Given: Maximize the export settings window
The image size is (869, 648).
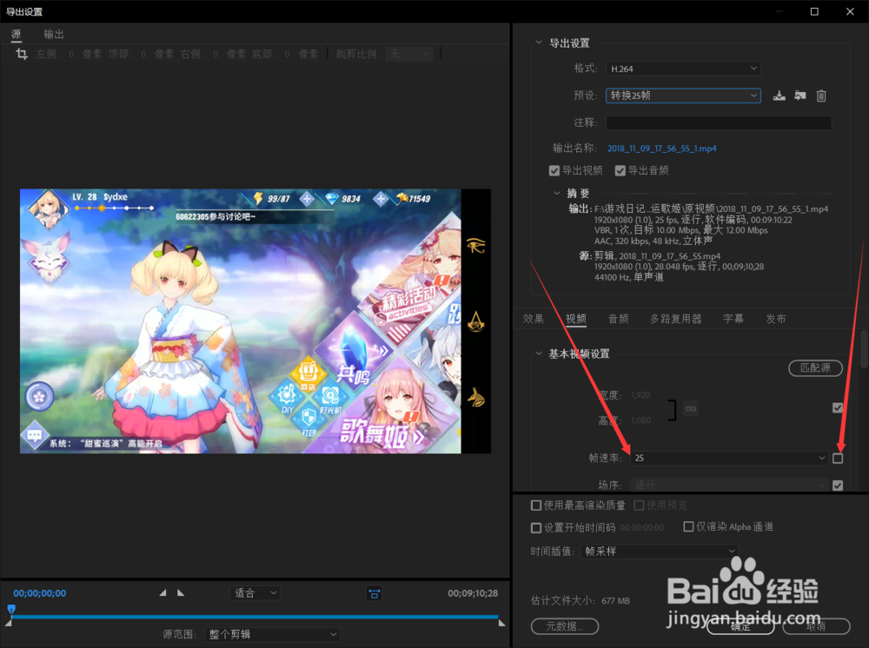Looking at the screenshot, I should pyautogui.click(x=814, y=11).
